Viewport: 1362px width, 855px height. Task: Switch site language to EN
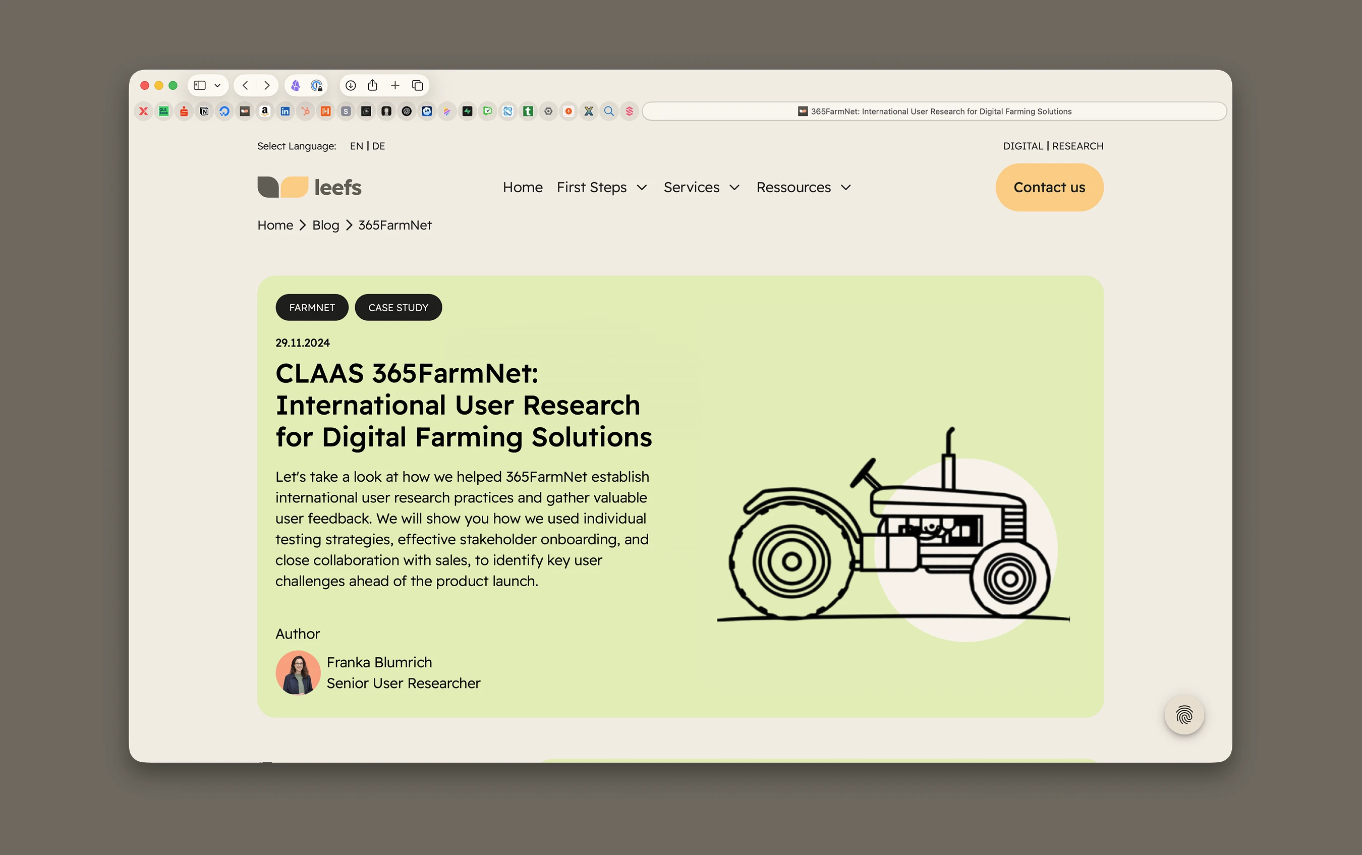[356, 146]
